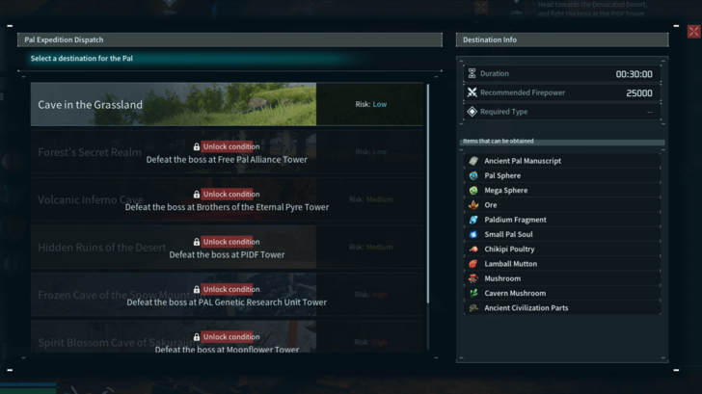Click the Required Type diamond icon
The image size is (702, 394).
click(472, 112)
